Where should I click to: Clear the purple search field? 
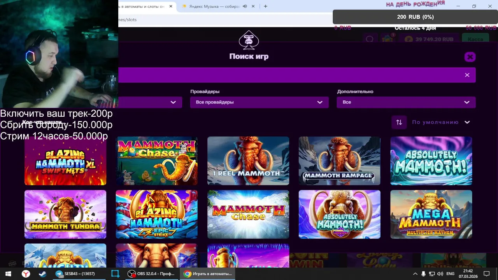click(x=467, y=75)
